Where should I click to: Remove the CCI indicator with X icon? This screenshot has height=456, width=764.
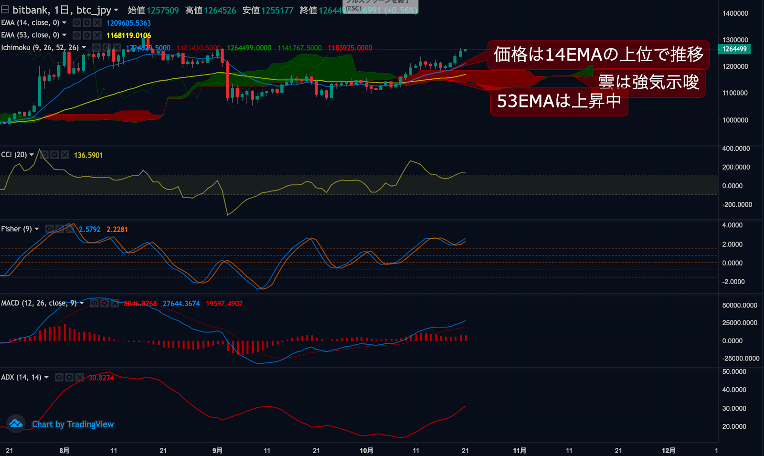click(65, 155)
